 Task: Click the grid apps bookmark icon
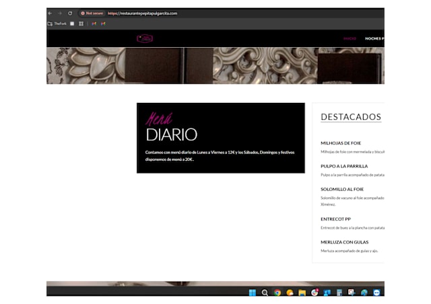click(x=81, y=24)
